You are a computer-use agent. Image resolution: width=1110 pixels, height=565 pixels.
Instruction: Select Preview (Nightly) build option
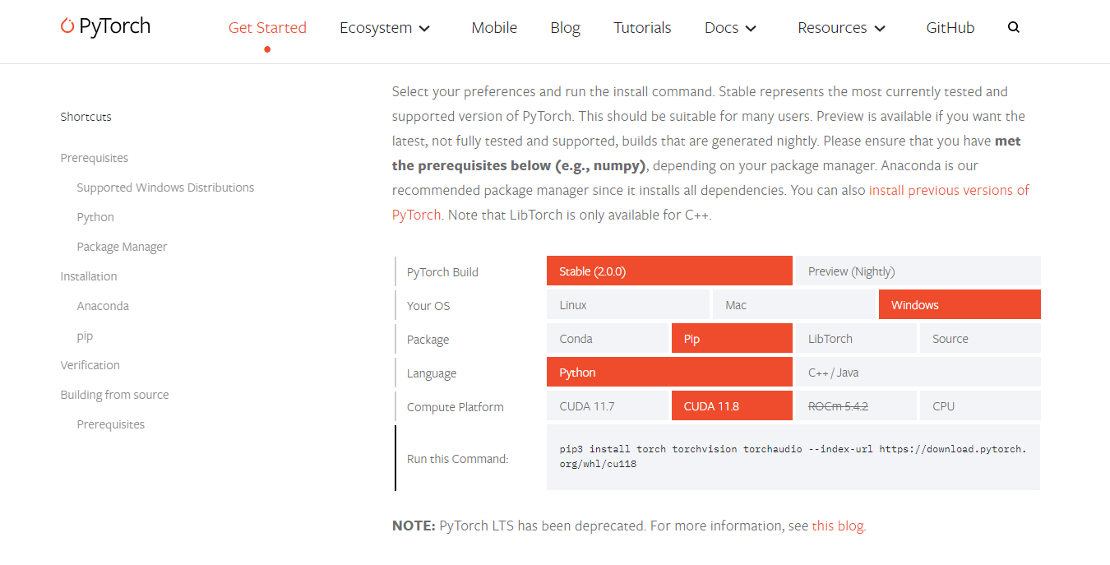tap(918, 271)
